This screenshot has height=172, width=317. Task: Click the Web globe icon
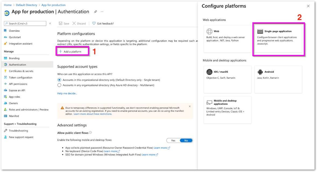209,31
